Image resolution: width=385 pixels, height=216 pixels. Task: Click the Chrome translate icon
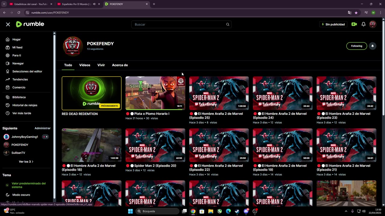pos(350,13)
